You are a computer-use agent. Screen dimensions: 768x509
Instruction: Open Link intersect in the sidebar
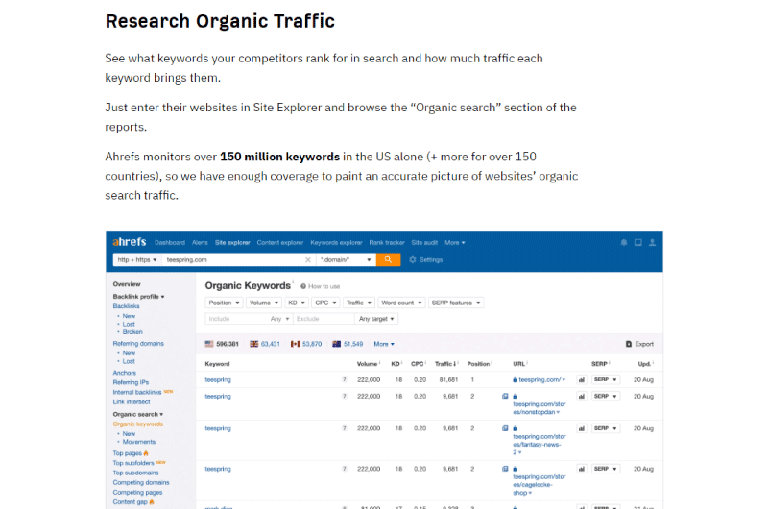[x=132, y=402]
